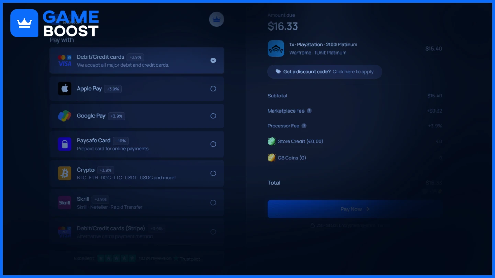Click 'Prepaid card for online payments.' text
The height and width of the screenshot is (278, 495).
[113, 149]
